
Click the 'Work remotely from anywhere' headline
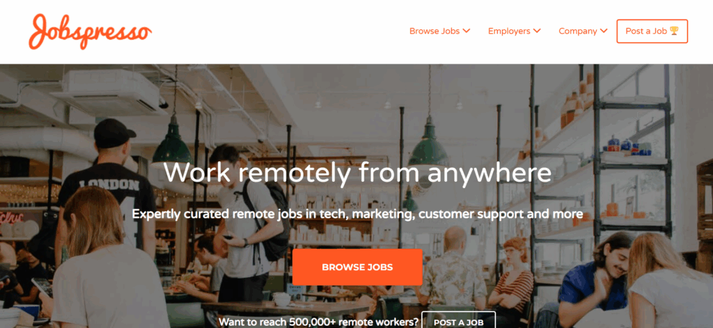(x=357, y=173)
